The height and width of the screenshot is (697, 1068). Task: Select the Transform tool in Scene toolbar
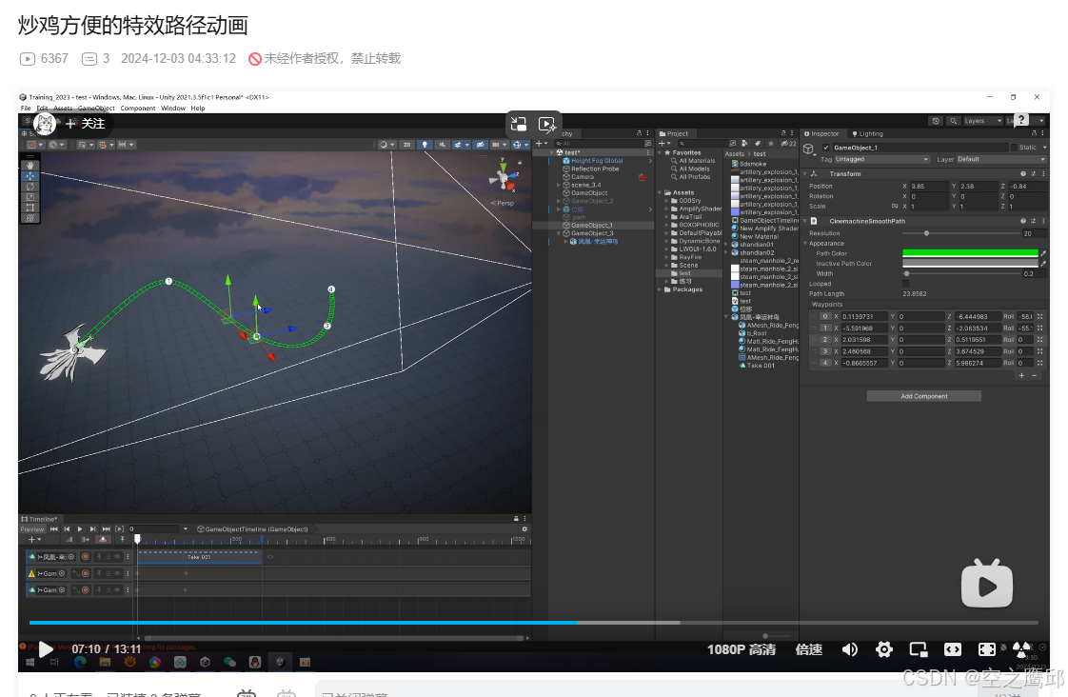pyautogui.click(x=30, y=218)
